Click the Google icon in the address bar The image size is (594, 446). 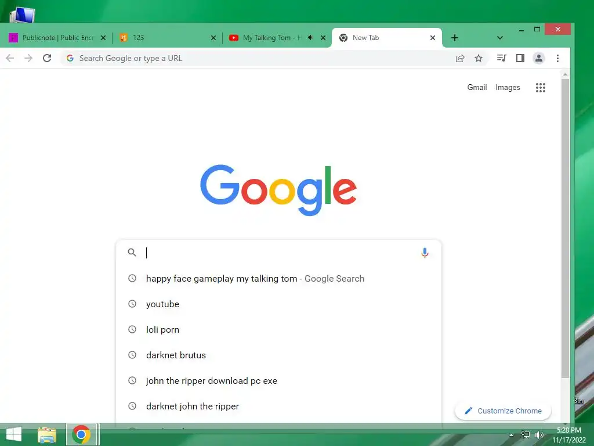(x=70, y=58)
